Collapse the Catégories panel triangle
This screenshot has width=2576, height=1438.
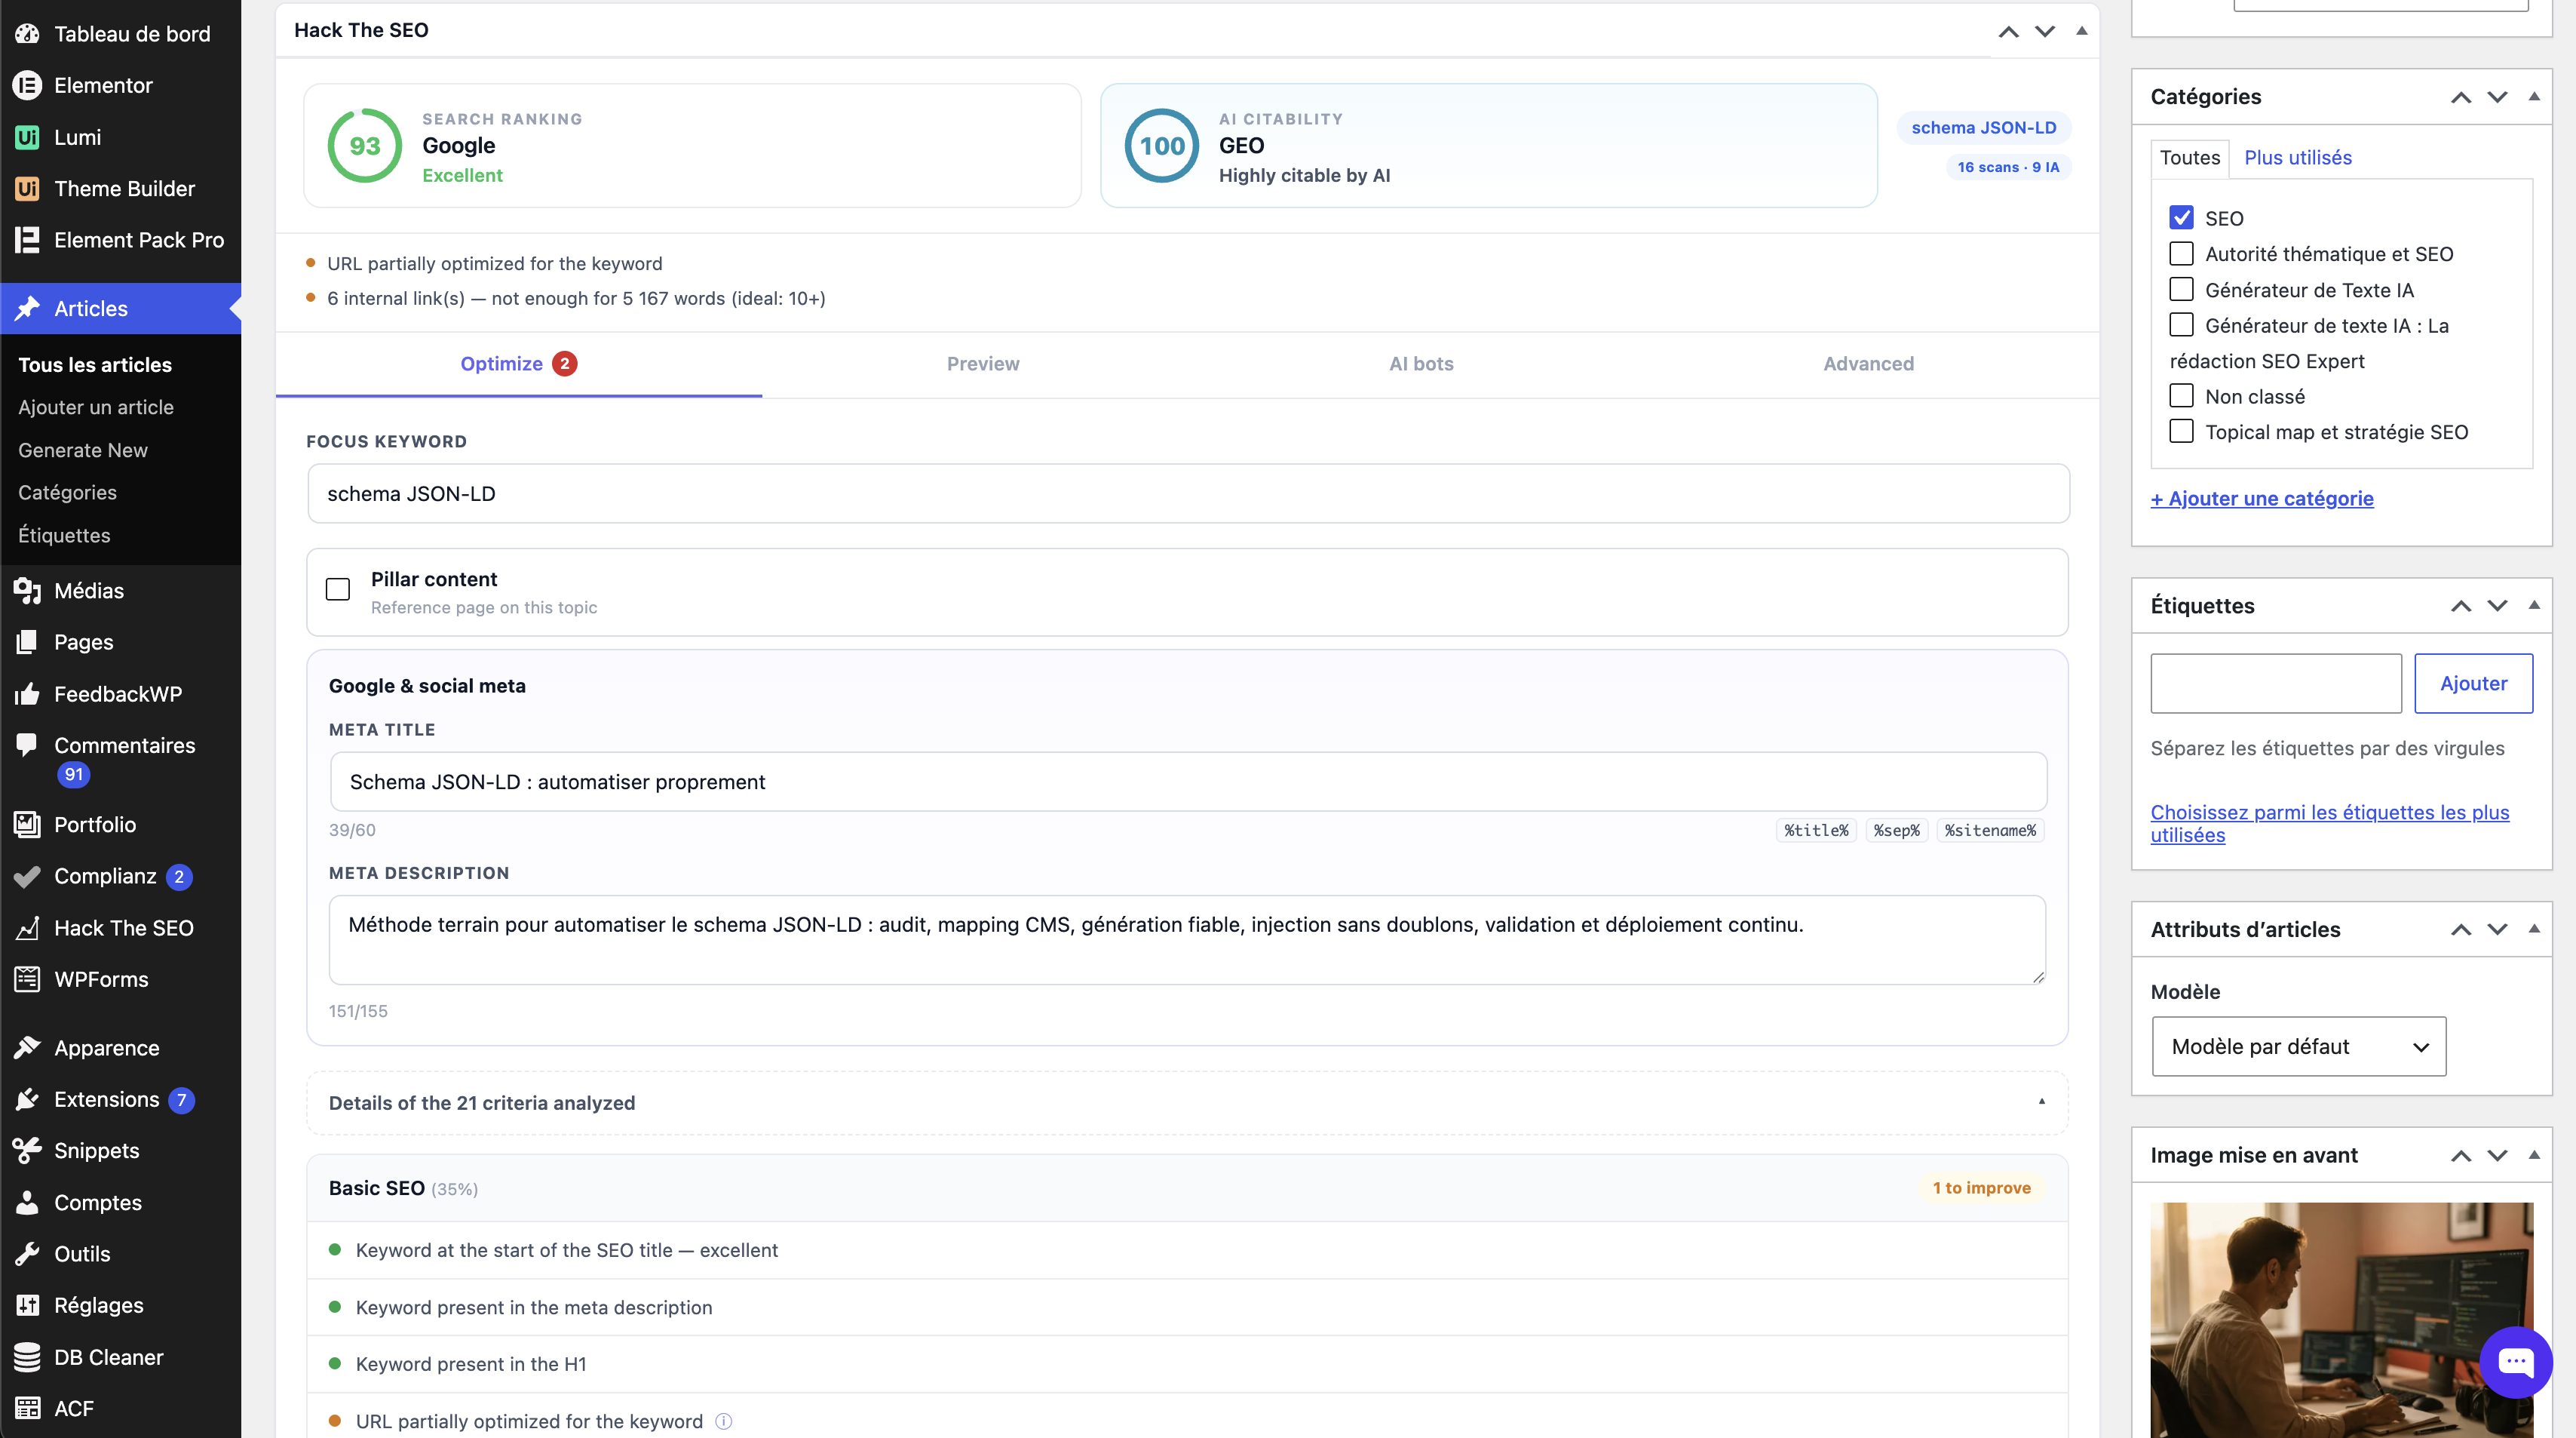2534,96
